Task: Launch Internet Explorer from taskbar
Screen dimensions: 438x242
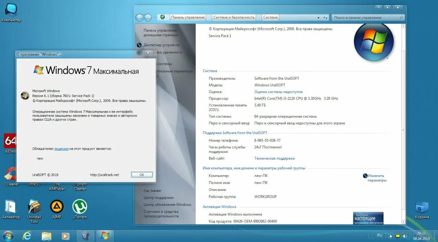Action: point(27,236)
